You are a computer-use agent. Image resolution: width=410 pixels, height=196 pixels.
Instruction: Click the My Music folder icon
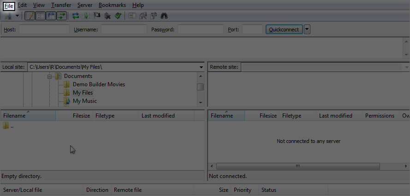pos(67,101)
